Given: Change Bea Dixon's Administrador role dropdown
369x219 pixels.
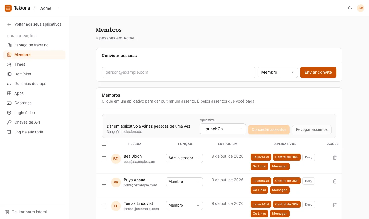Looking at the screenshot, I should click(184, 158).
